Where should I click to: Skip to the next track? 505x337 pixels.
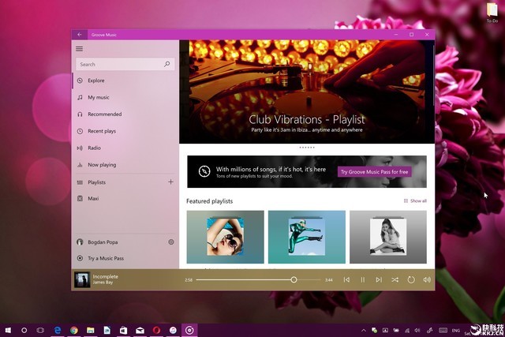pyautogui.click(x=379, y=279)
